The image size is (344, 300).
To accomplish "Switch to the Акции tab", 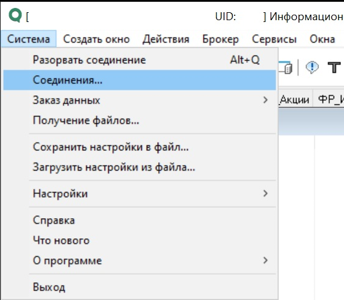I will pyautogui.click(x=295, y=100).
